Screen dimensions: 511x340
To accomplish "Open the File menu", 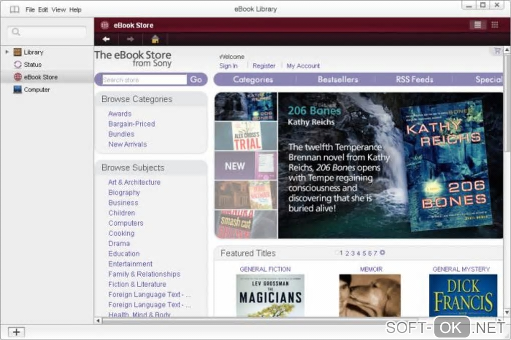I will pos(30,10).
